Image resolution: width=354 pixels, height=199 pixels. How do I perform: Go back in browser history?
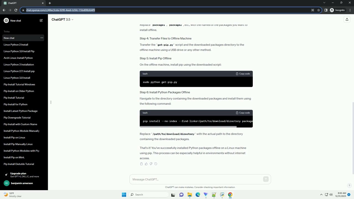click(x=4, y=10)
